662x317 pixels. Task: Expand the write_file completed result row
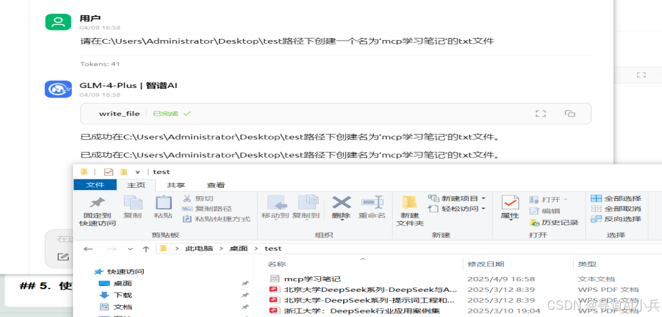(336, 114)
